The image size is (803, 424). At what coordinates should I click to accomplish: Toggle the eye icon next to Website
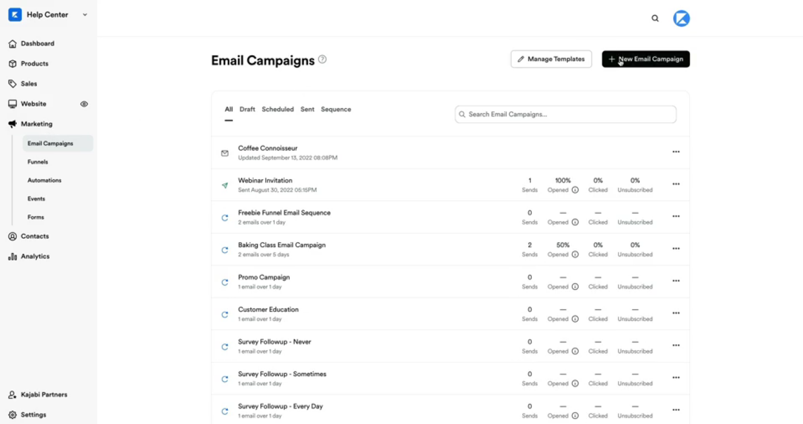(84, 104)
